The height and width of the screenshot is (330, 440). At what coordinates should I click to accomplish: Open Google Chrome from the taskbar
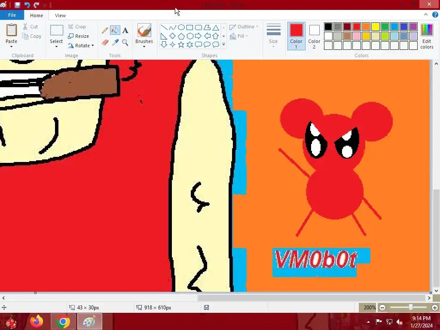tap(63, 321)
